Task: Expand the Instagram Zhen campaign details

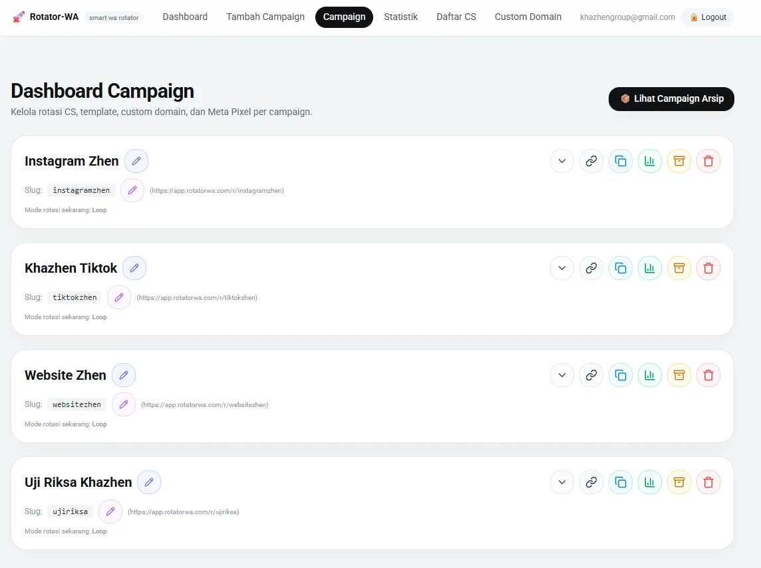Action: click(561, 161)
